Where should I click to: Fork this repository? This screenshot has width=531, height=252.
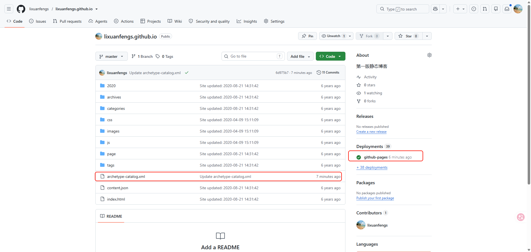click(369, 36)
